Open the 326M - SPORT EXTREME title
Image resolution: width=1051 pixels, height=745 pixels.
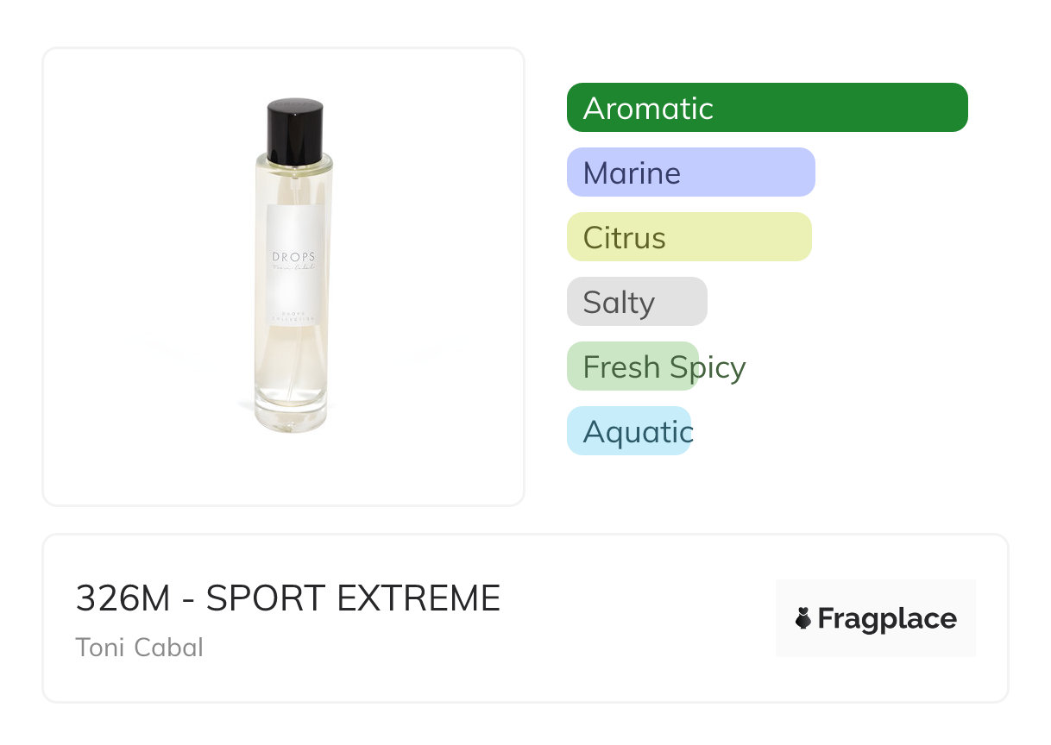[x=287, y=598]
